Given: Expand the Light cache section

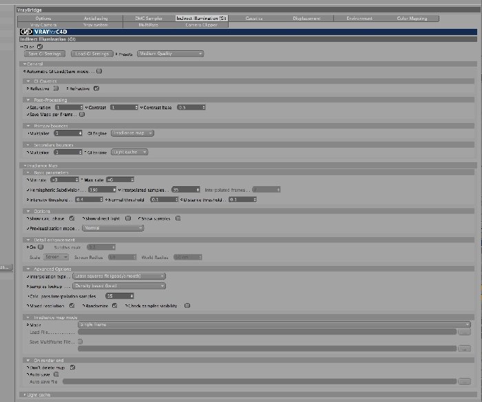Looking at the screenshot, I should (25, 395).
